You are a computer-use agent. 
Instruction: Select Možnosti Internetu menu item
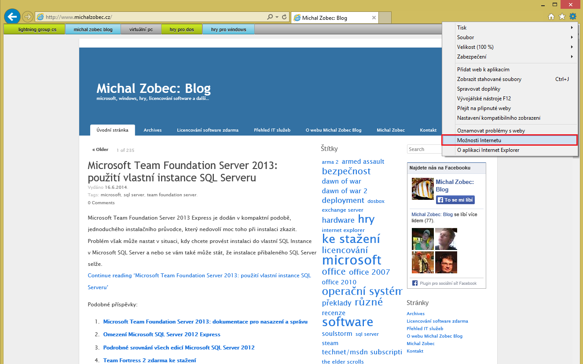point(510,140)
